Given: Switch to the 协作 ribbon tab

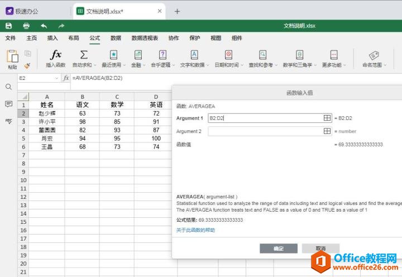Looking at the screenshot, I should click(x=174, y=38).
